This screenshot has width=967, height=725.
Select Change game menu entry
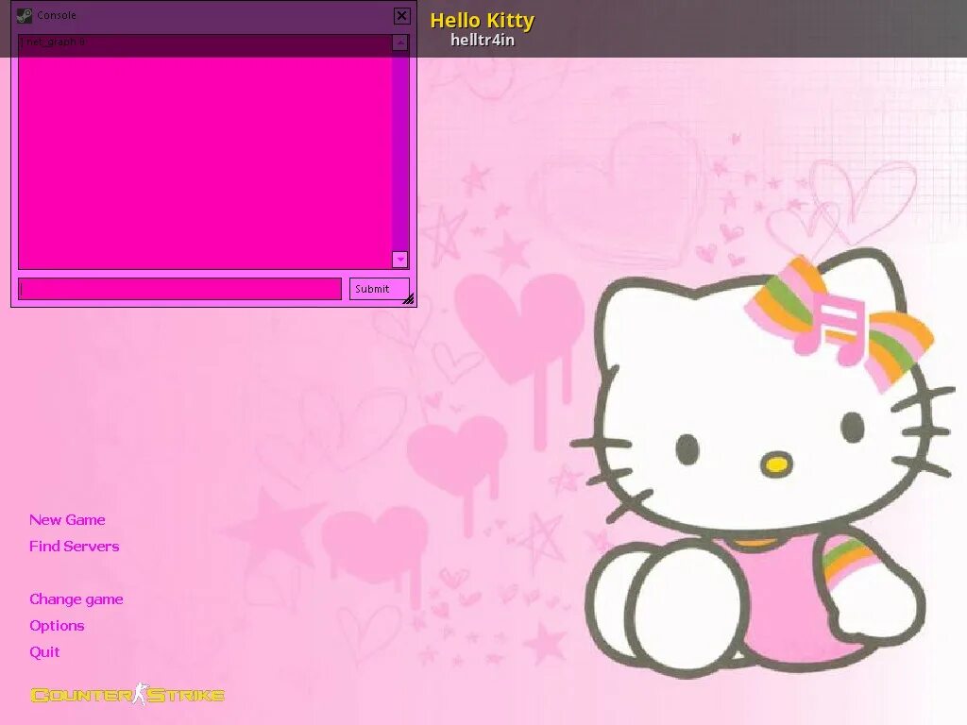click(76, 599)
